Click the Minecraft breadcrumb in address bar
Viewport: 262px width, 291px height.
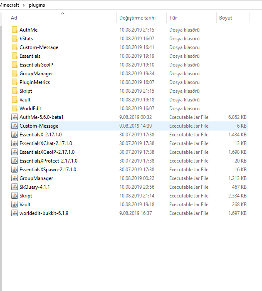(x=10, y=5)
